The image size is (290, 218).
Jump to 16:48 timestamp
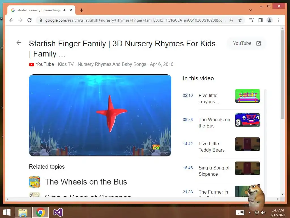pos(188,168)
